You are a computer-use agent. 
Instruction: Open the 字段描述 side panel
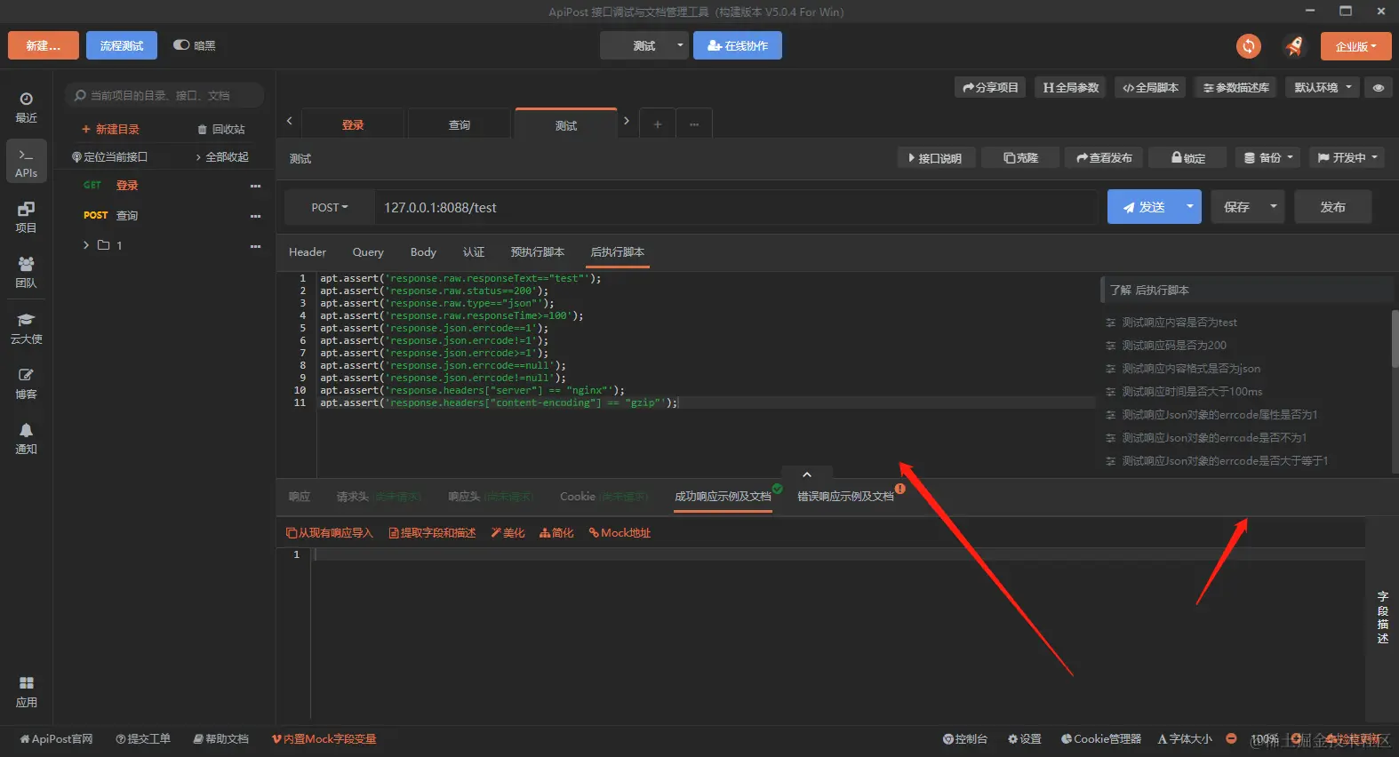coord(1382,618)
